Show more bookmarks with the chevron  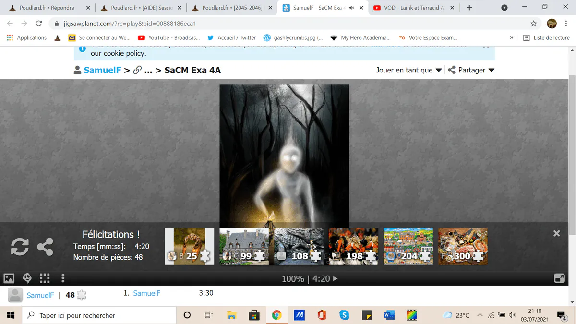512,37
